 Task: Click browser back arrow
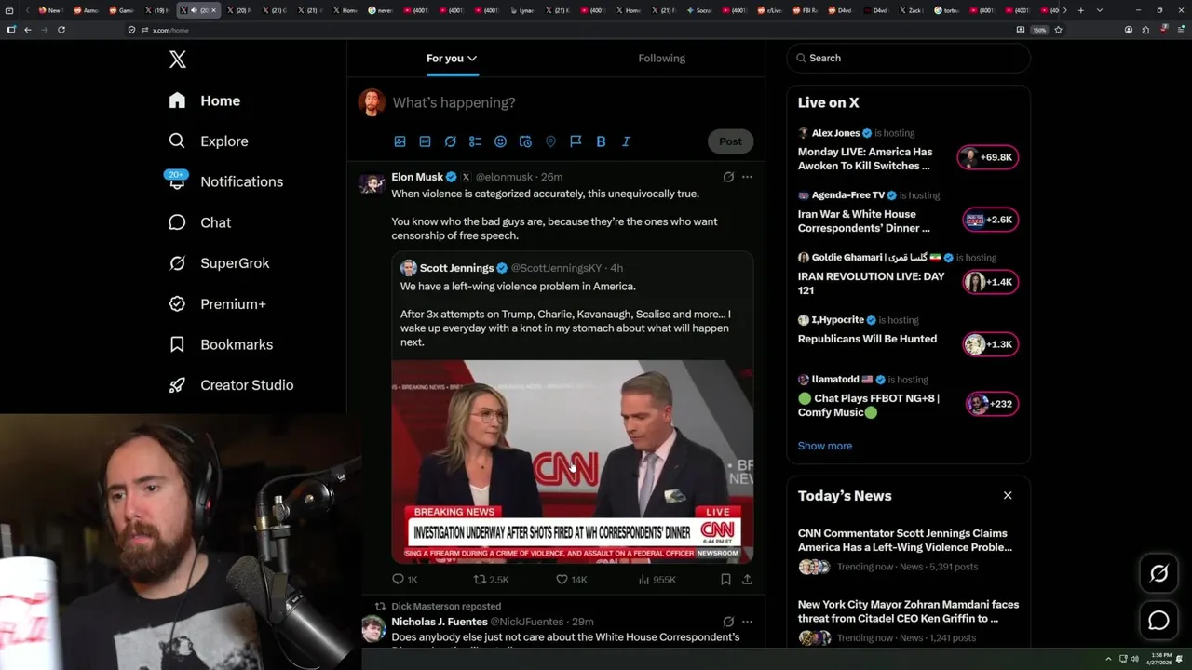click(x=28, y=30)
